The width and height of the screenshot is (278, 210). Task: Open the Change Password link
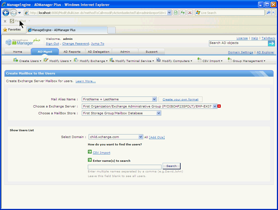[76, 44]
